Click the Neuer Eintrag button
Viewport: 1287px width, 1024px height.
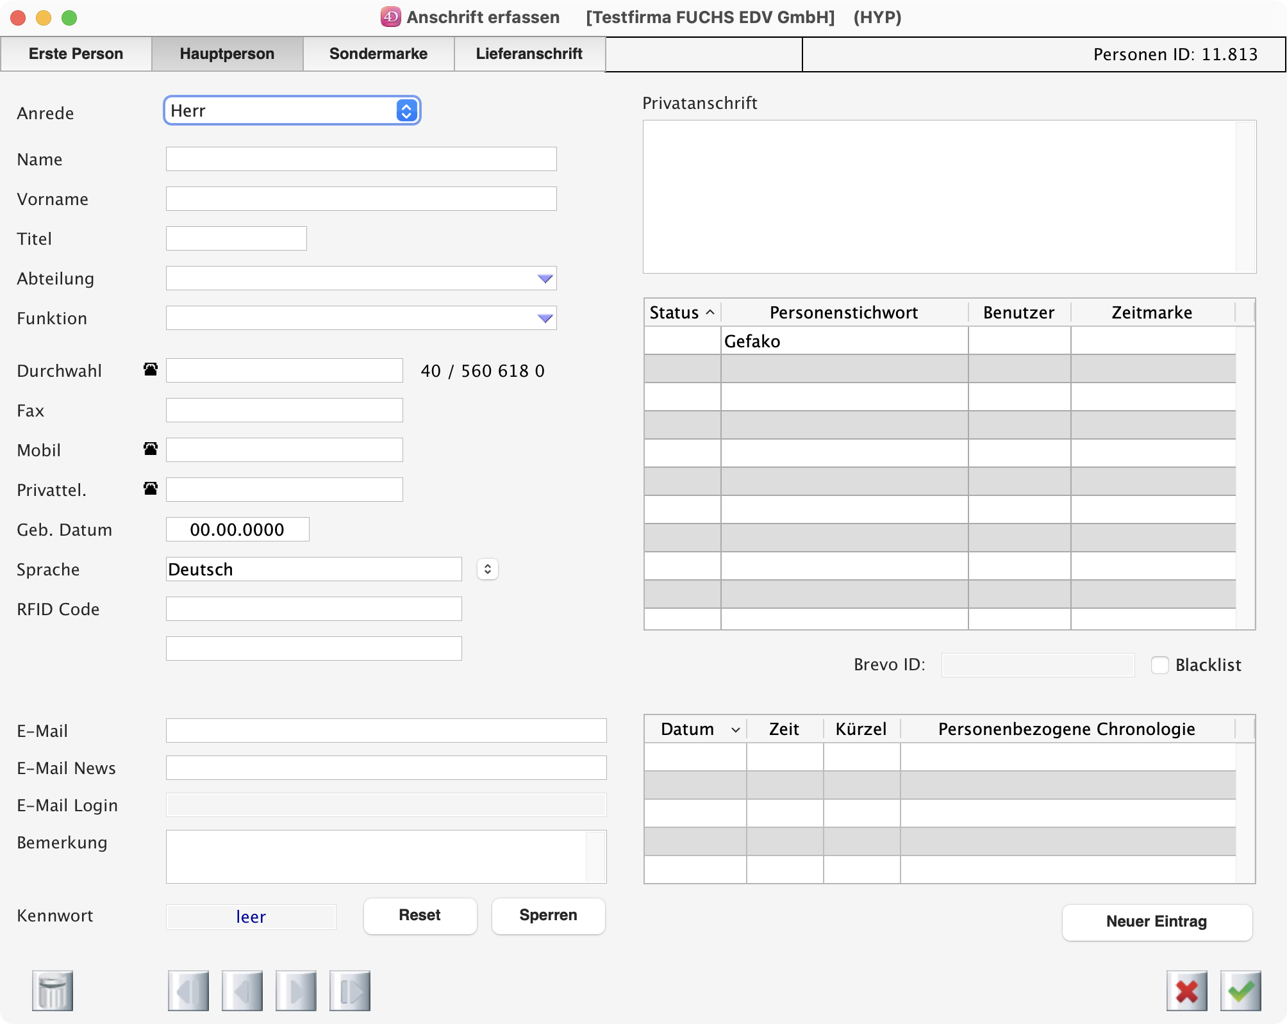(1156, 921)
